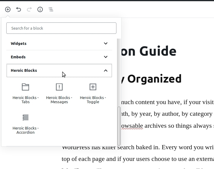
Task: Expand the Embeds block category
Action: pyautogui.click(x=59, y=57)
